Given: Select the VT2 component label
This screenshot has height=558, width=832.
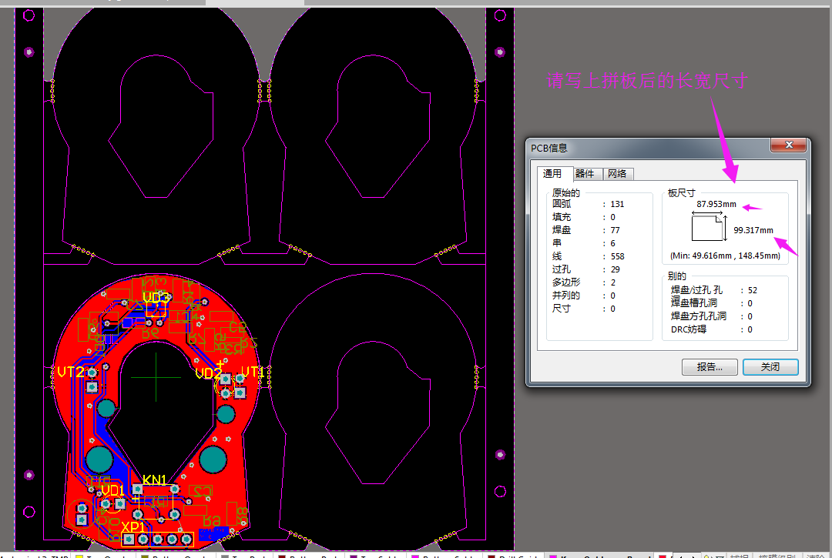Looking at the screenshot, I should (x=71, y=372).
